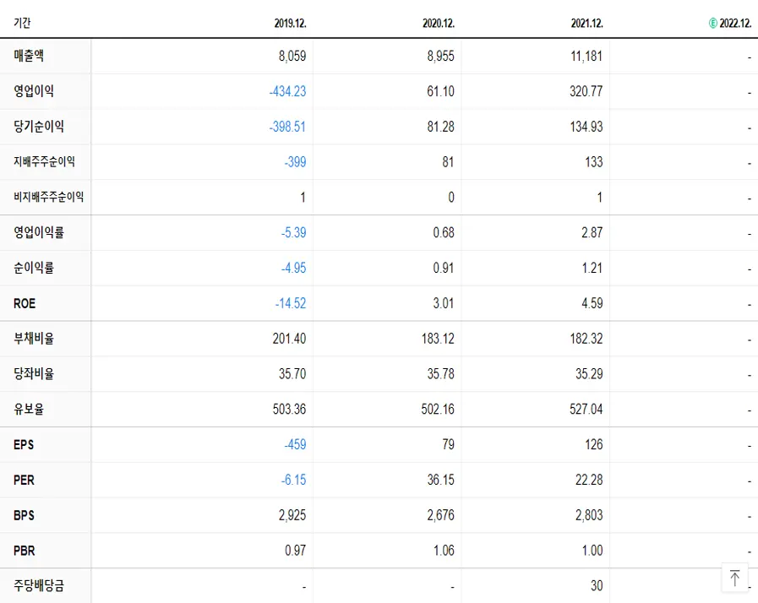Screen dimensions: 758x603
Task: Click the 당좌비율 row label
Action: pyautogui.click(x=34, y=373)
